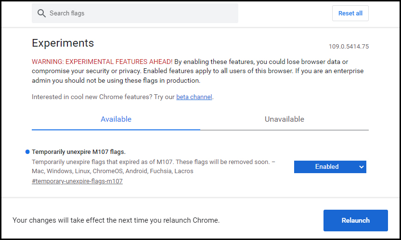Click the relaunch Chrome notice message
Image resolution: width=401 pixels, height=240 pixels.
click(116, 220)
